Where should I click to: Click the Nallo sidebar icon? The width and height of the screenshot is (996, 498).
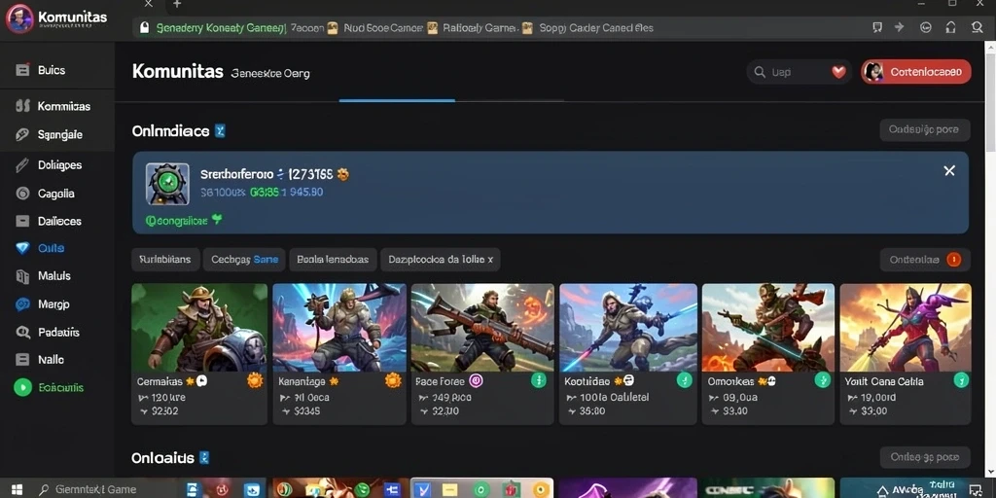pyautogui.click(x=22, y=360)
